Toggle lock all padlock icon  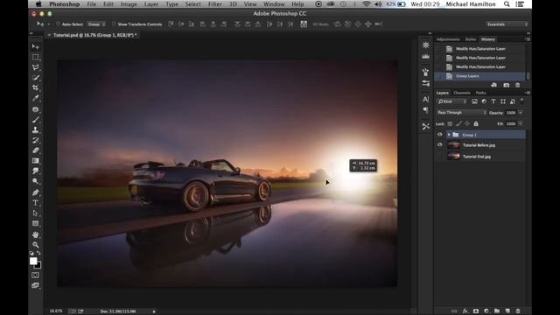[x=476, y=124]
